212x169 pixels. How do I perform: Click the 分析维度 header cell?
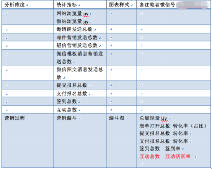pyautogui.click(x=28, y=5)
